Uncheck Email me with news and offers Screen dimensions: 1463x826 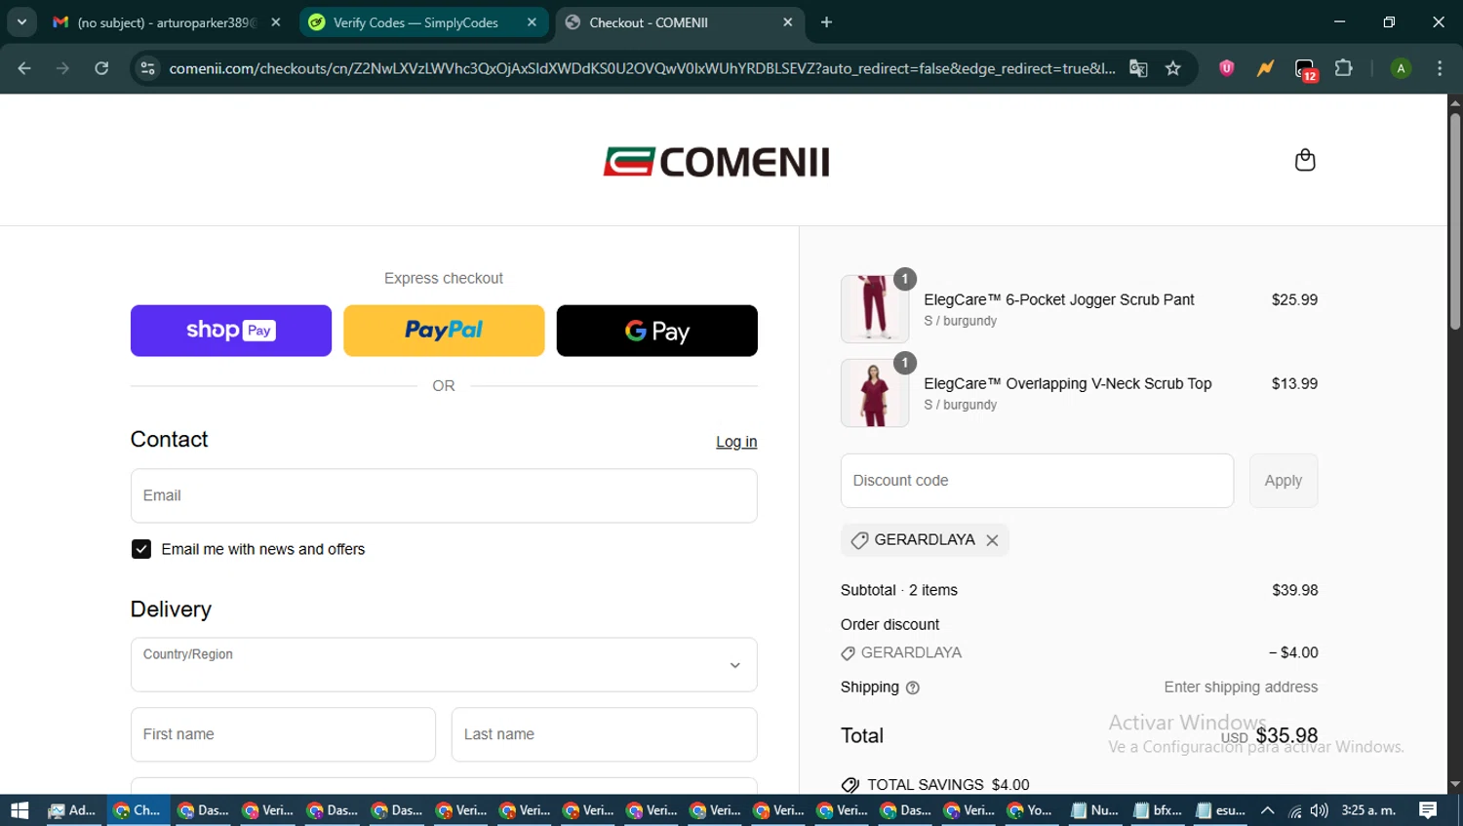point(141,549)
